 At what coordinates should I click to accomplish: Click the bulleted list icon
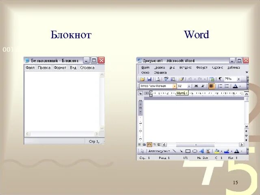click(227, 86)
